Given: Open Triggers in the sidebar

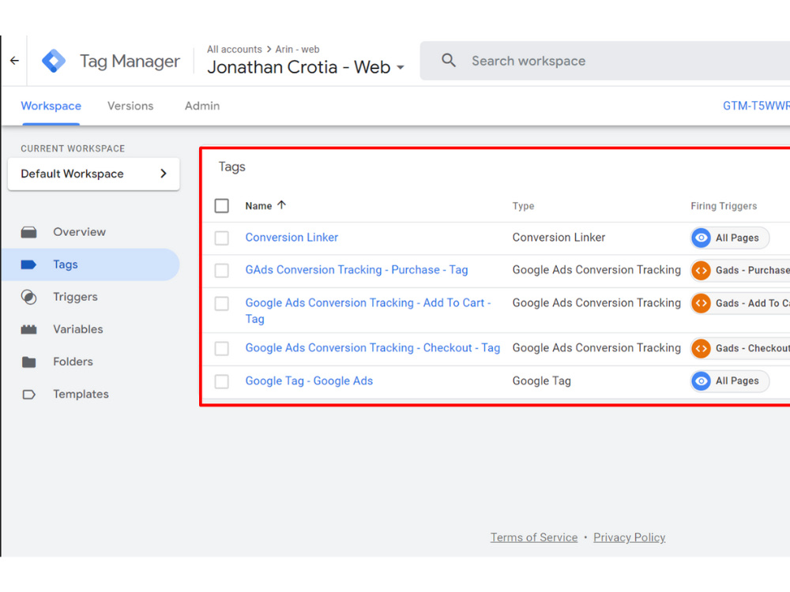Looking at the screenshot, I should (x=76, y=297).
